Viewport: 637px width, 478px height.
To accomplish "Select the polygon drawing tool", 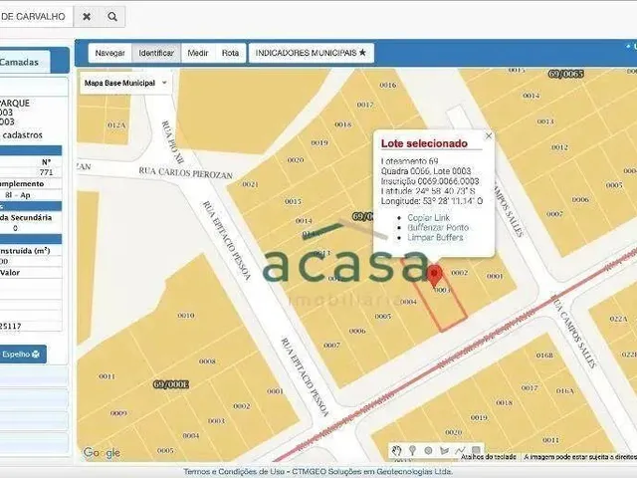I will pyautogui.click(x=444, y=450).
